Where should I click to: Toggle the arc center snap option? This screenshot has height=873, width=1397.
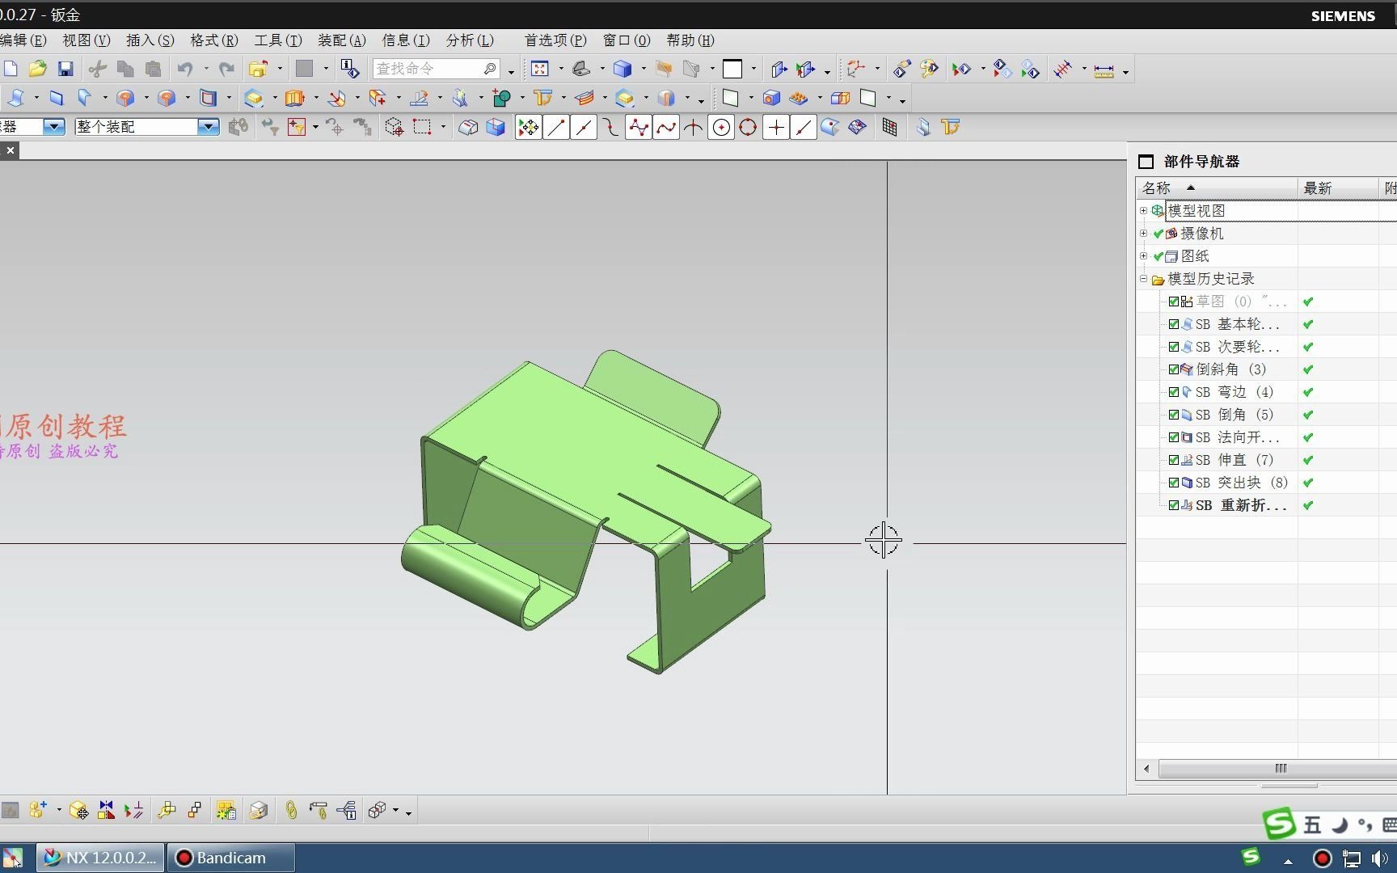(x=720, y=127)
